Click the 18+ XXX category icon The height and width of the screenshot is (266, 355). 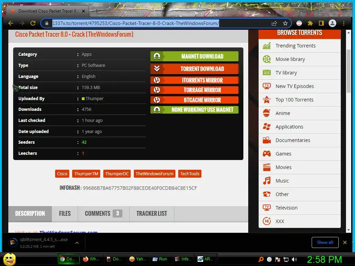[267, 221]
